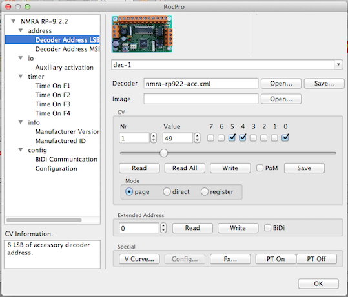
Task: Click the PT On button
Action: tap(276, 259)
